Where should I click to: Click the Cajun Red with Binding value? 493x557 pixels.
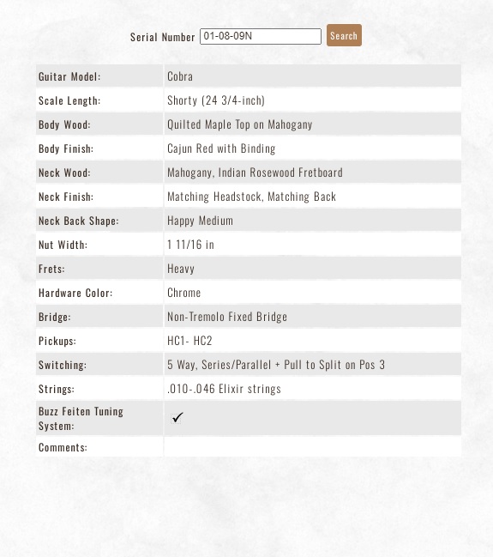[x=221, y=148]
